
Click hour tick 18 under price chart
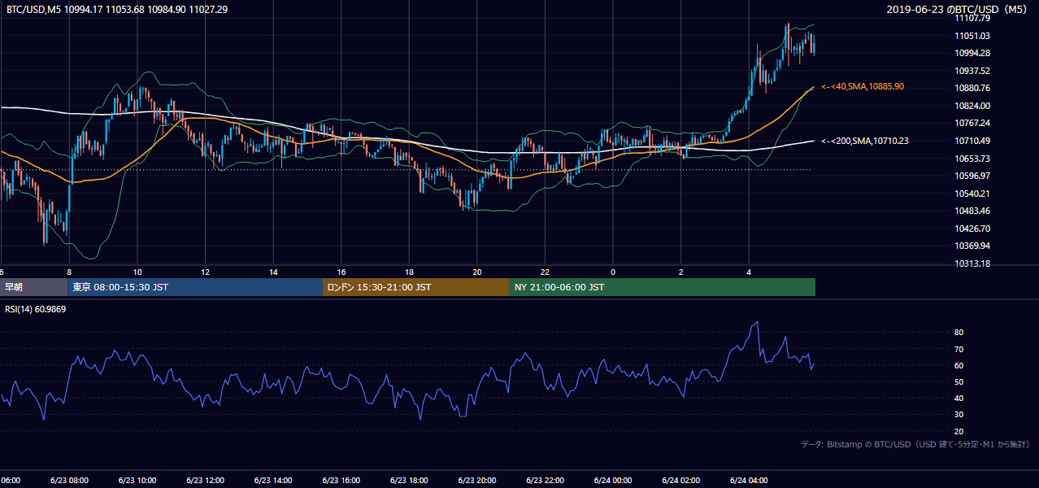coord(409,272)
